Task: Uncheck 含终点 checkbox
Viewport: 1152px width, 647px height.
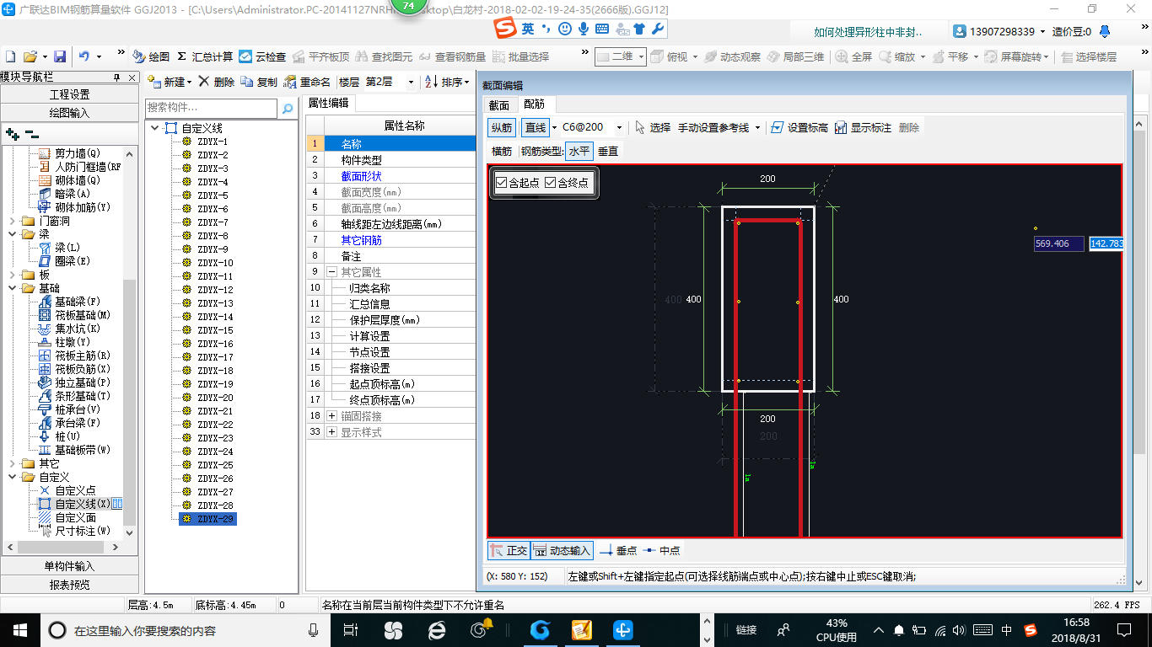Action: (551, 183)
